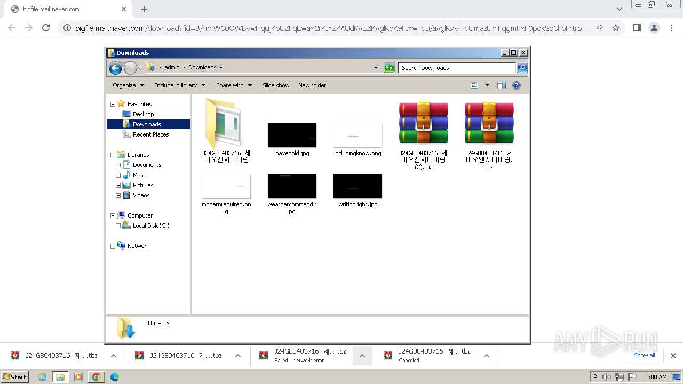Click the Slide show button
This screenshot has width=683, height=384.
coord(276,85)
